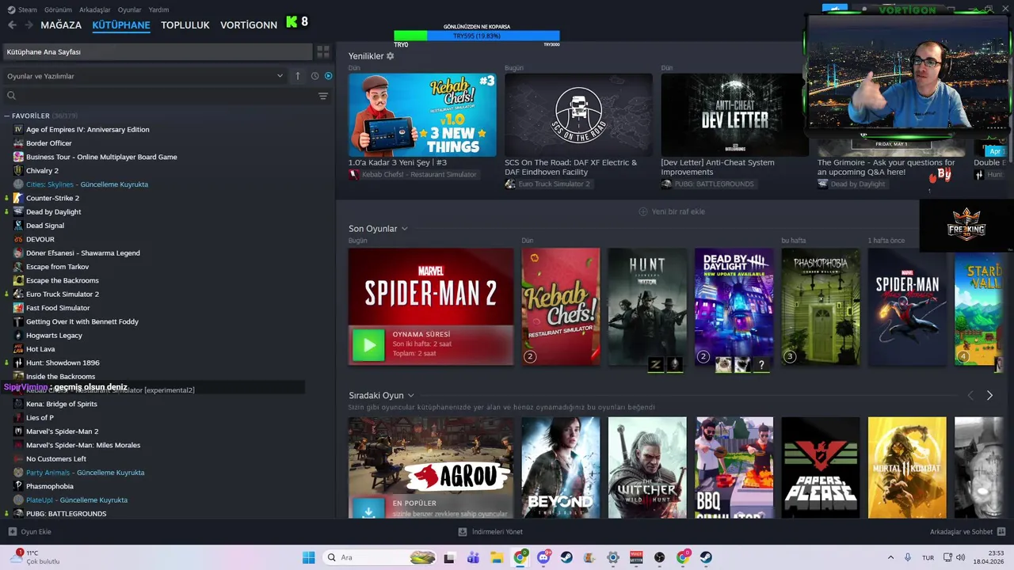The image size is (1014, 570).
Task: Switch to the TOPLULUK tab
Action: click(185, 25)
